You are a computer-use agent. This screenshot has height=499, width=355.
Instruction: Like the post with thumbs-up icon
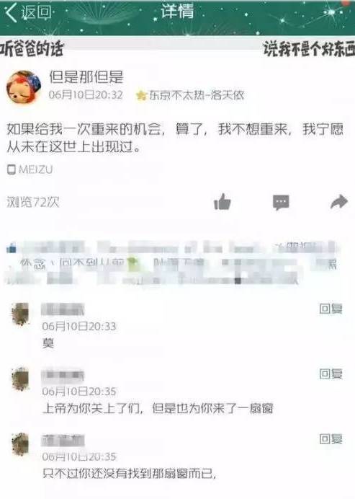(223, 202)
